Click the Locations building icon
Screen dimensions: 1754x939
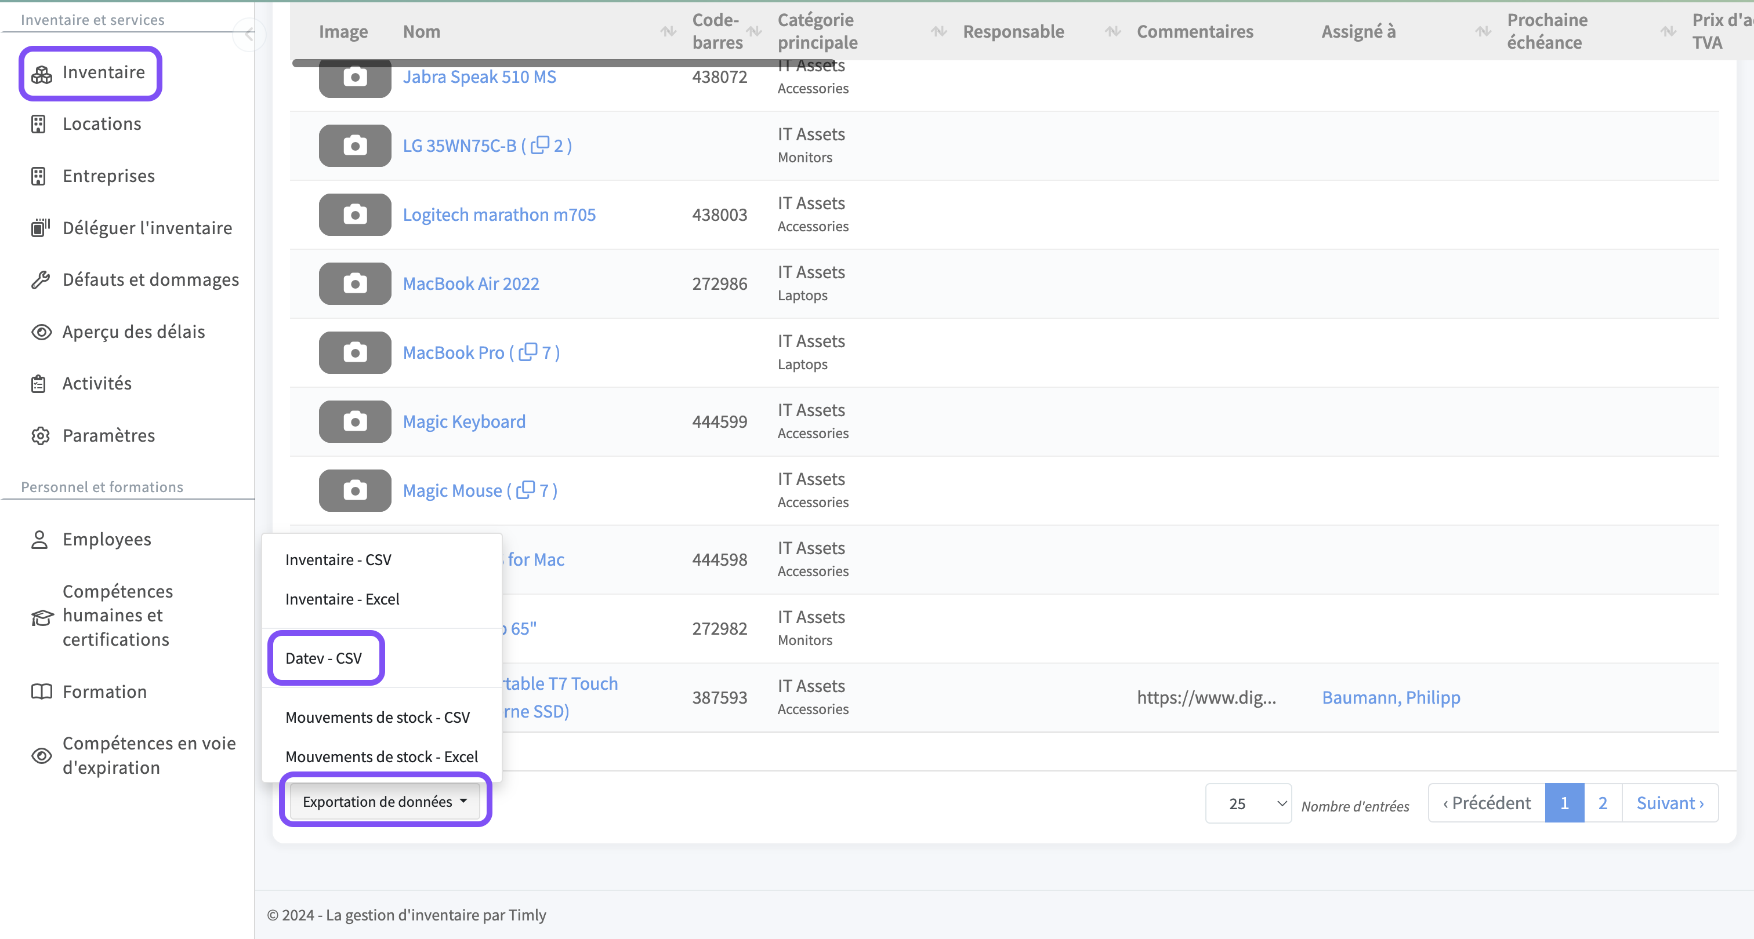pos(39,124)
